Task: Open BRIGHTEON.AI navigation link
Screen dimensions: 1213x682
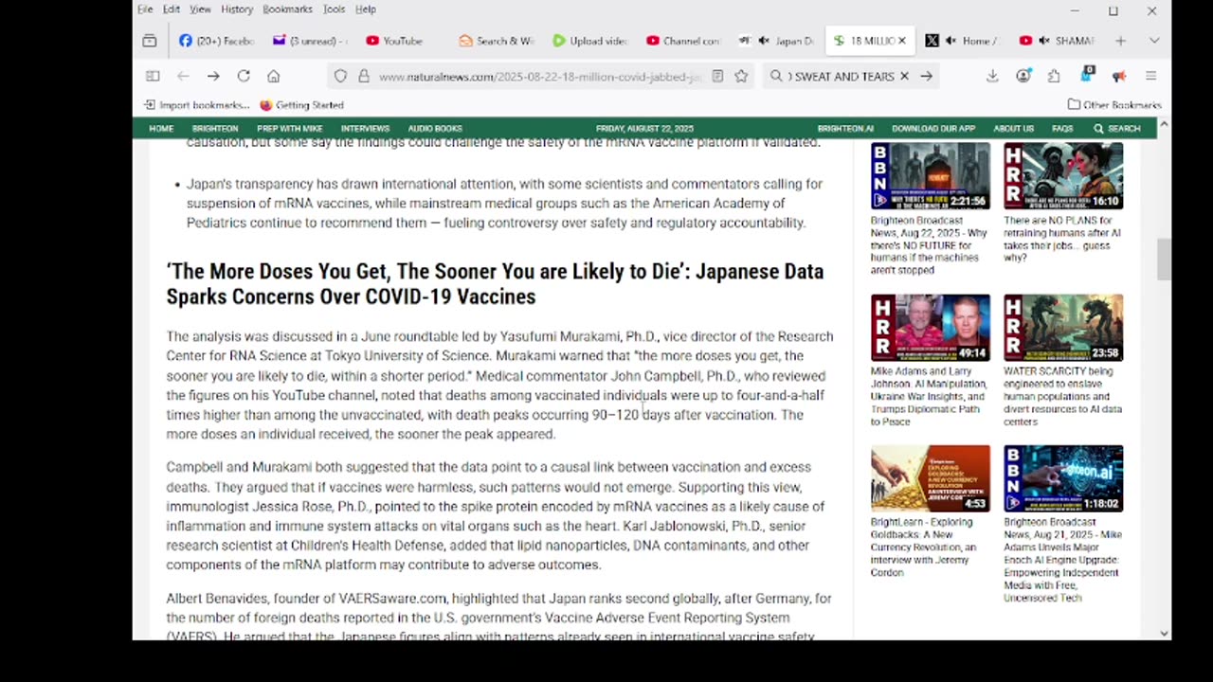Action: (845, 128)
